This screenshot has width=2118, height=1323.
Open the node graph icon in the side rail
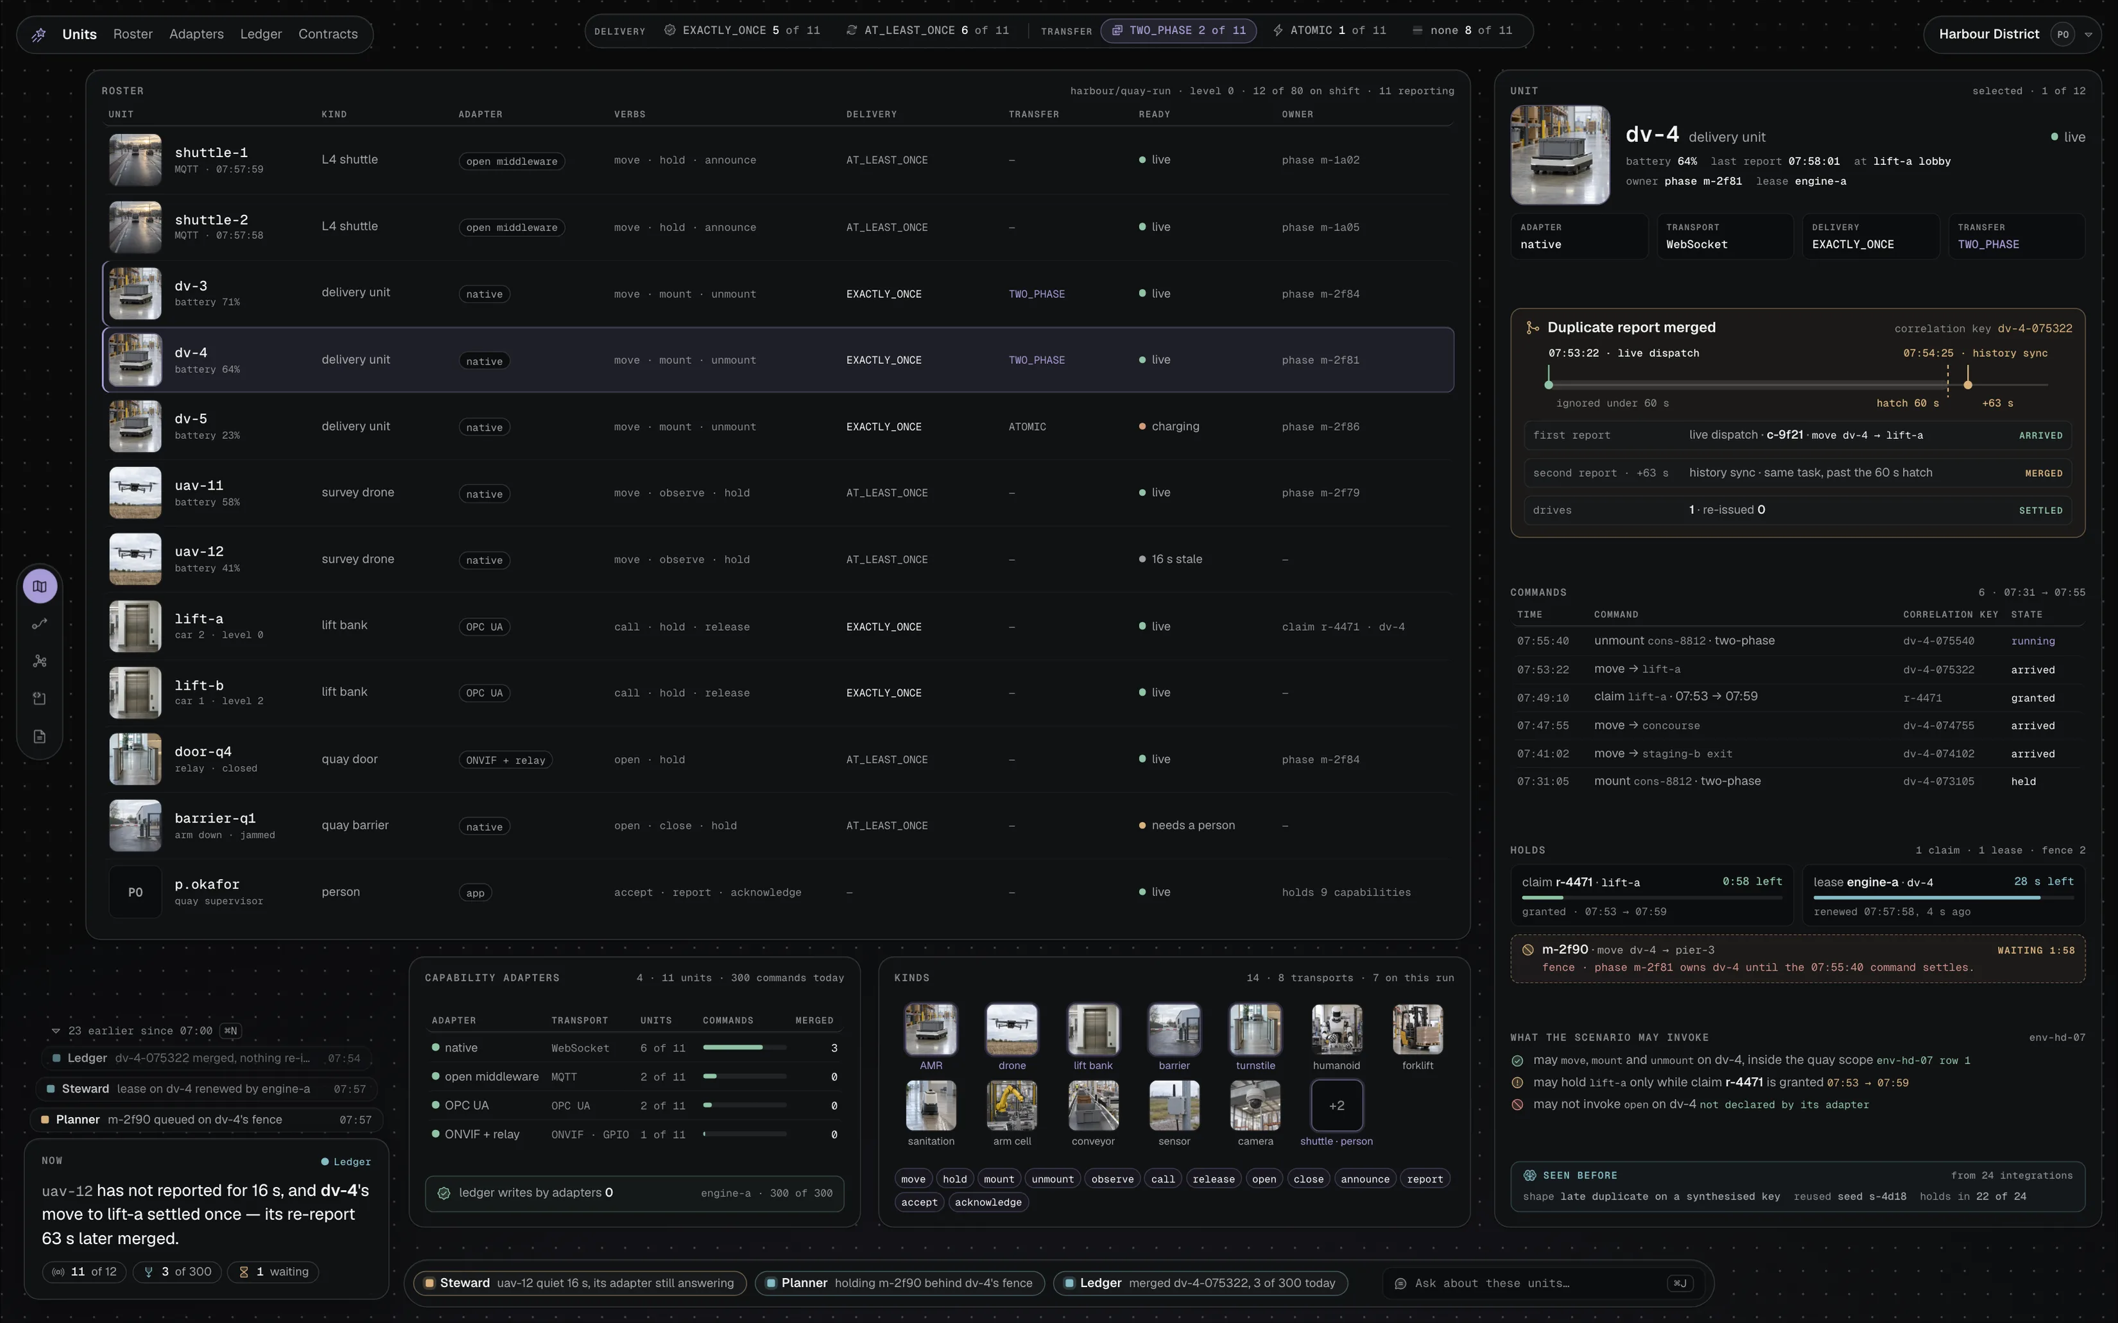click(39, 661)
